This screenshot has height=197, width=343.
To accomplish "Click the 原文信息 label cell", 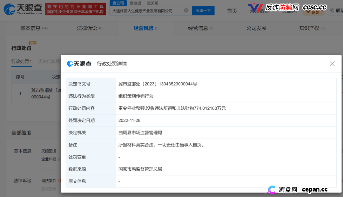I will 91,181.
